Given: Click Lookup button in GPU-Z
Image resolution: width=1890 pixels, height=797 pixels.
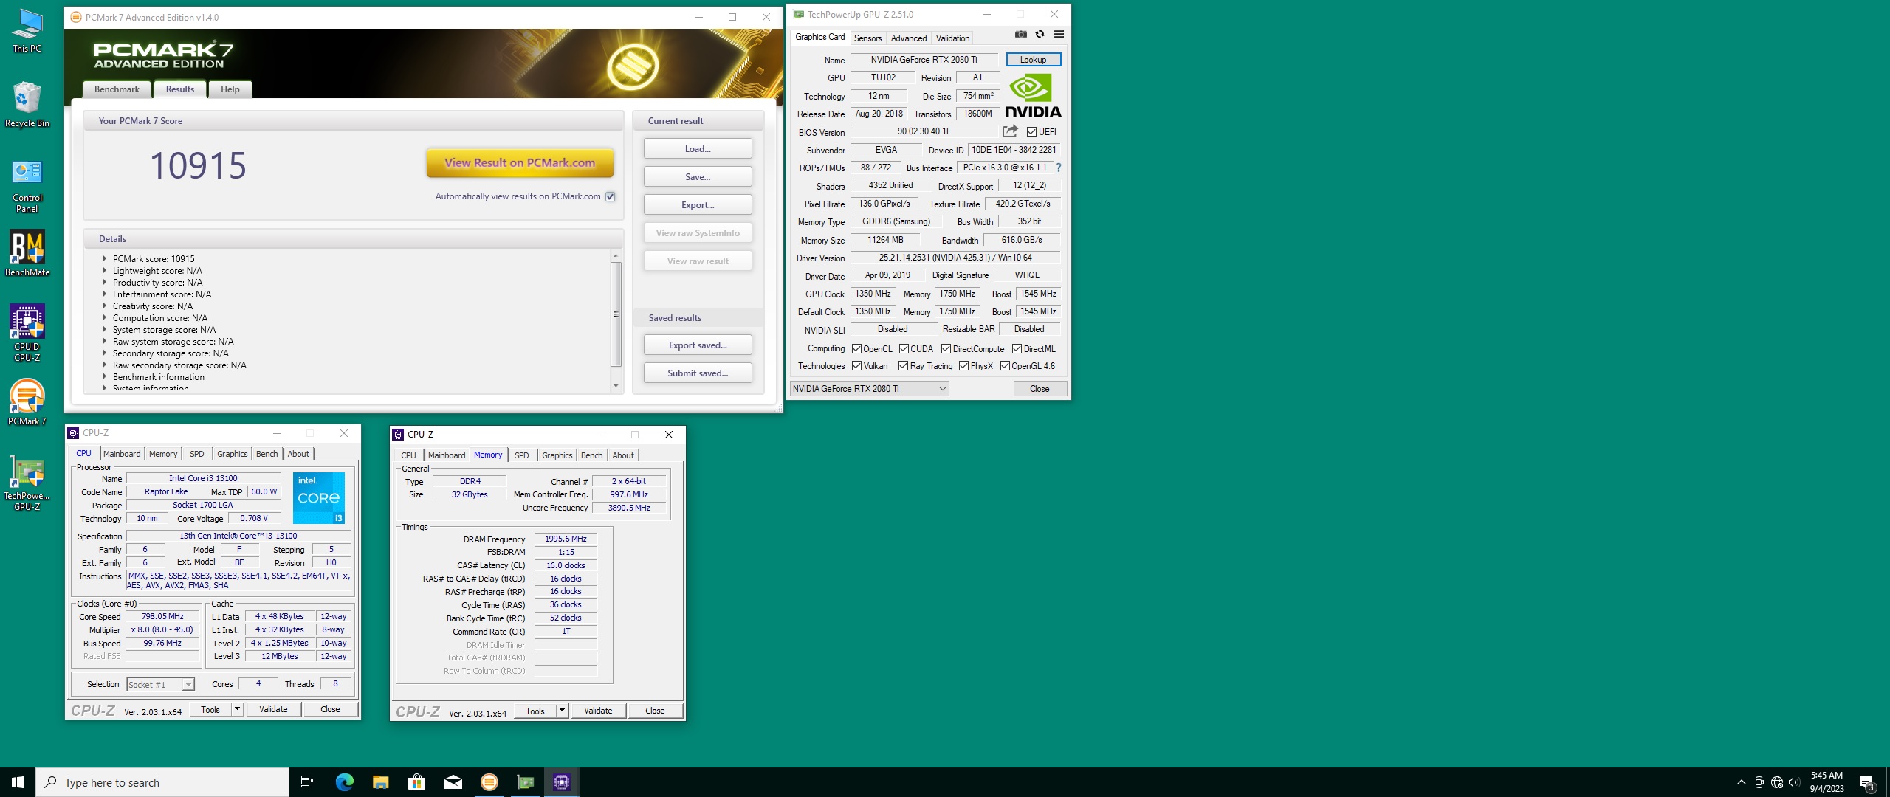Looking at the screenshot, I should (1033, 60).
